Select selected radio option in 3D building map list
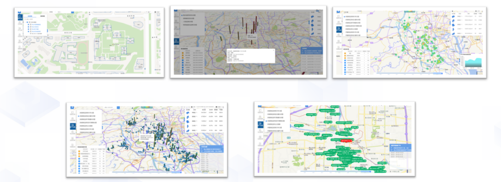 (x=78, y=116)
